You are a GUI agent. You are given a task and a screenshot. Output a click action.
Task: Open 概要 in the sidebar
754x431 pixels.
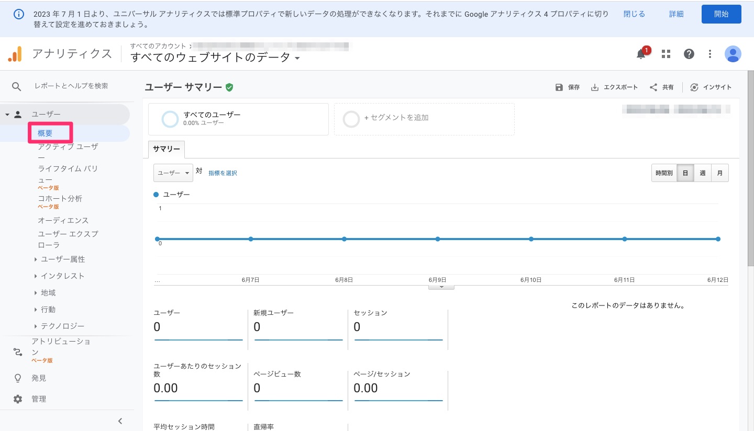click(x=45, y=133)
